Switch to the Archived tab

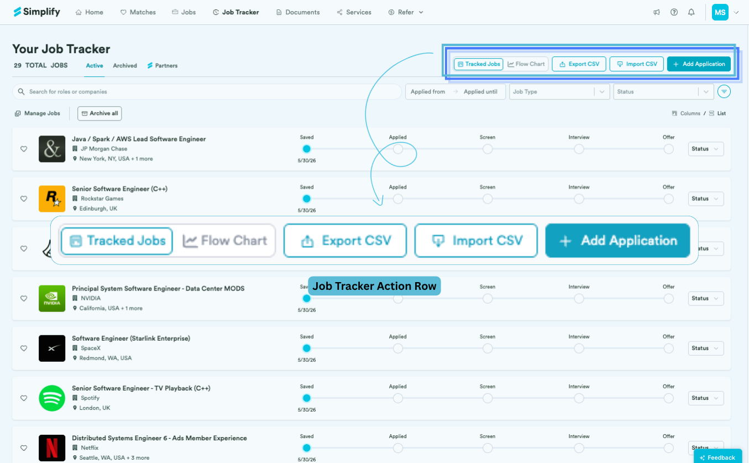(125, 65)
